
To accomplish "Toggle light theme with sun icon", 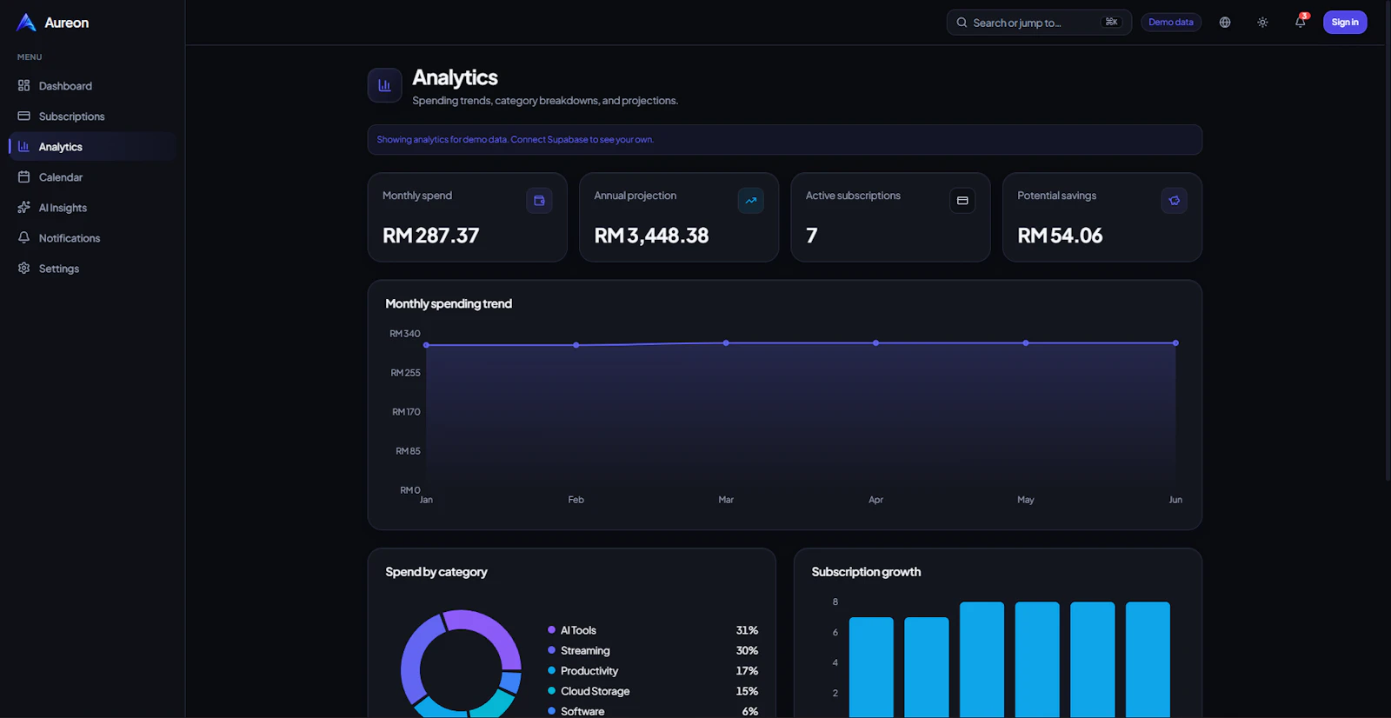I will [1262, 23].
